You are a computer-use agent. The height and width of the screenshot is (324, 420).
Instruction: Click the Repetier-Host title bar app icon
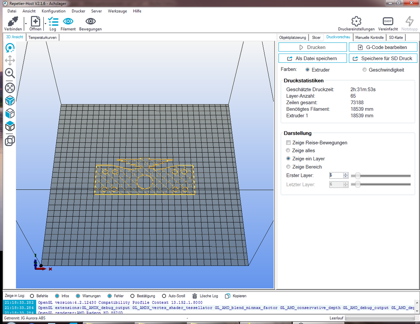[5, 3]
